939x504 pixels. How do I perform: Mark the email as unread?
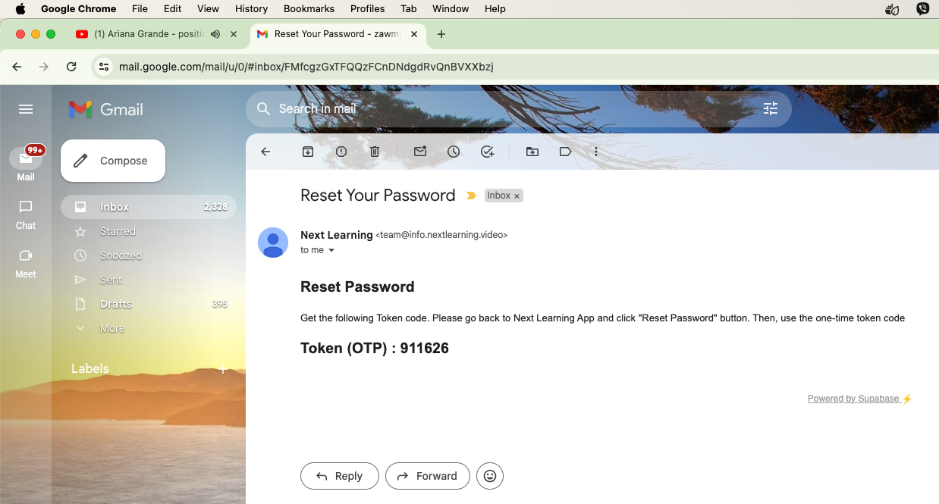(420, 152)
